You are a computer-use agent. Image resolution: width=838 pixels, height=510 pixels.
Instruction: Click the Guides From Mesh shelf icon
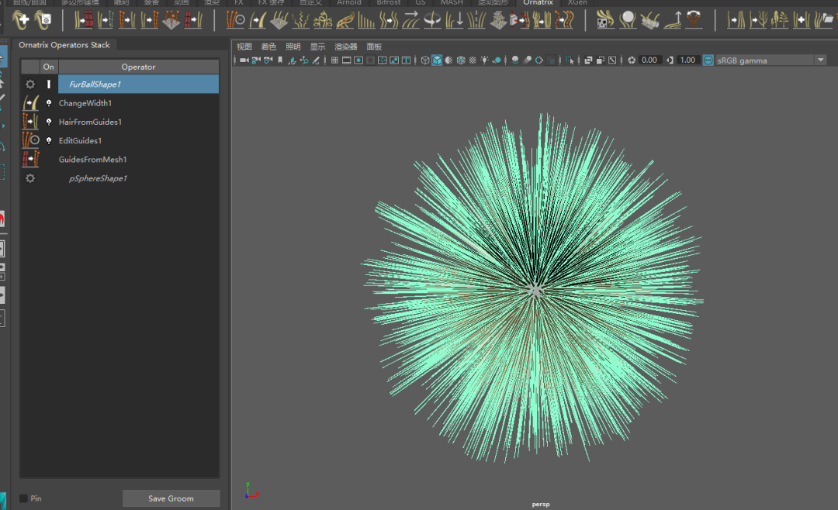171,19
